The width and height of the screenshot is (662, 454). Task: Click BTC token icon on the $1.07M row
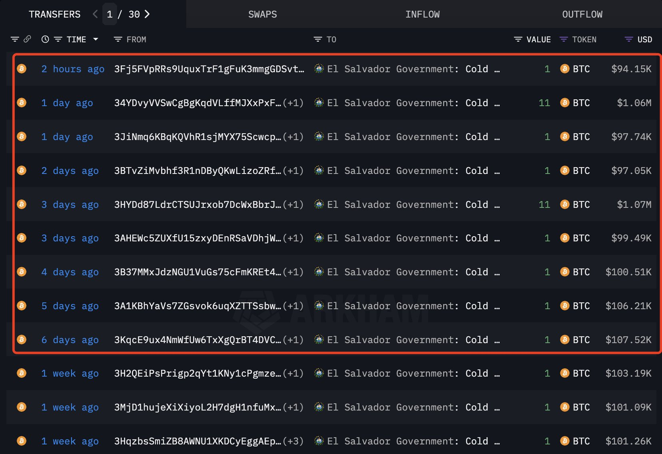pos(564,204)
